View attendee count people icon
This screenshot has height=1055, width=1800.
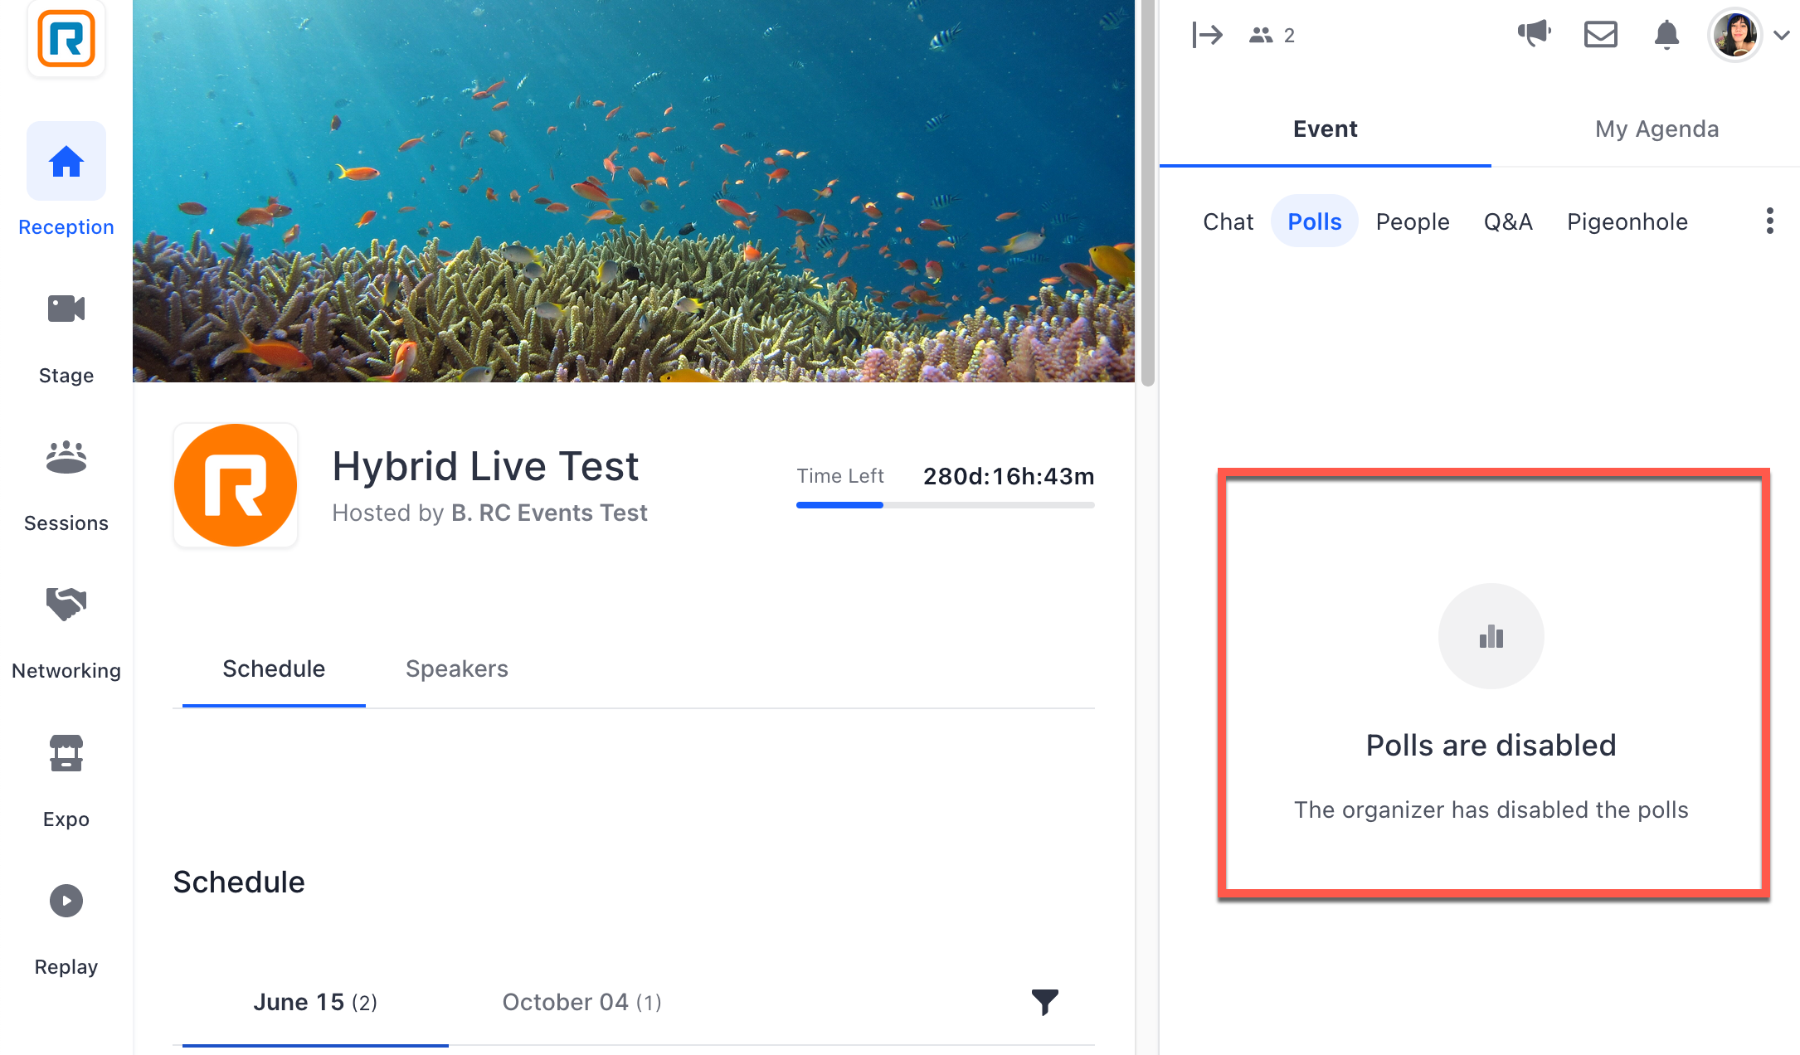click(1261, 35)
